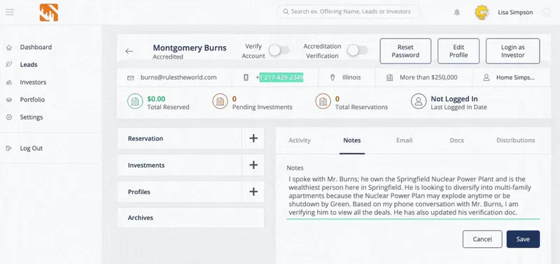Go back using the left arrow
This screenshot has width=560, height=264.
(129, 51)
